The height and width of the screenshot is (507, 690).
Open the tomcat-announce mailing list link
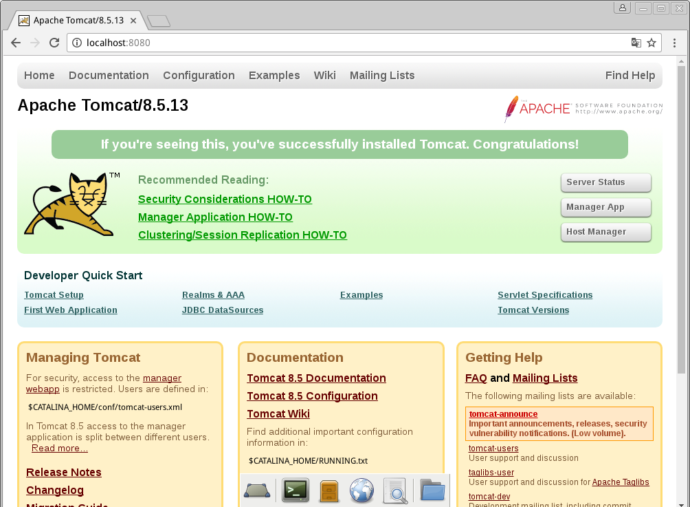click(504, 414)
